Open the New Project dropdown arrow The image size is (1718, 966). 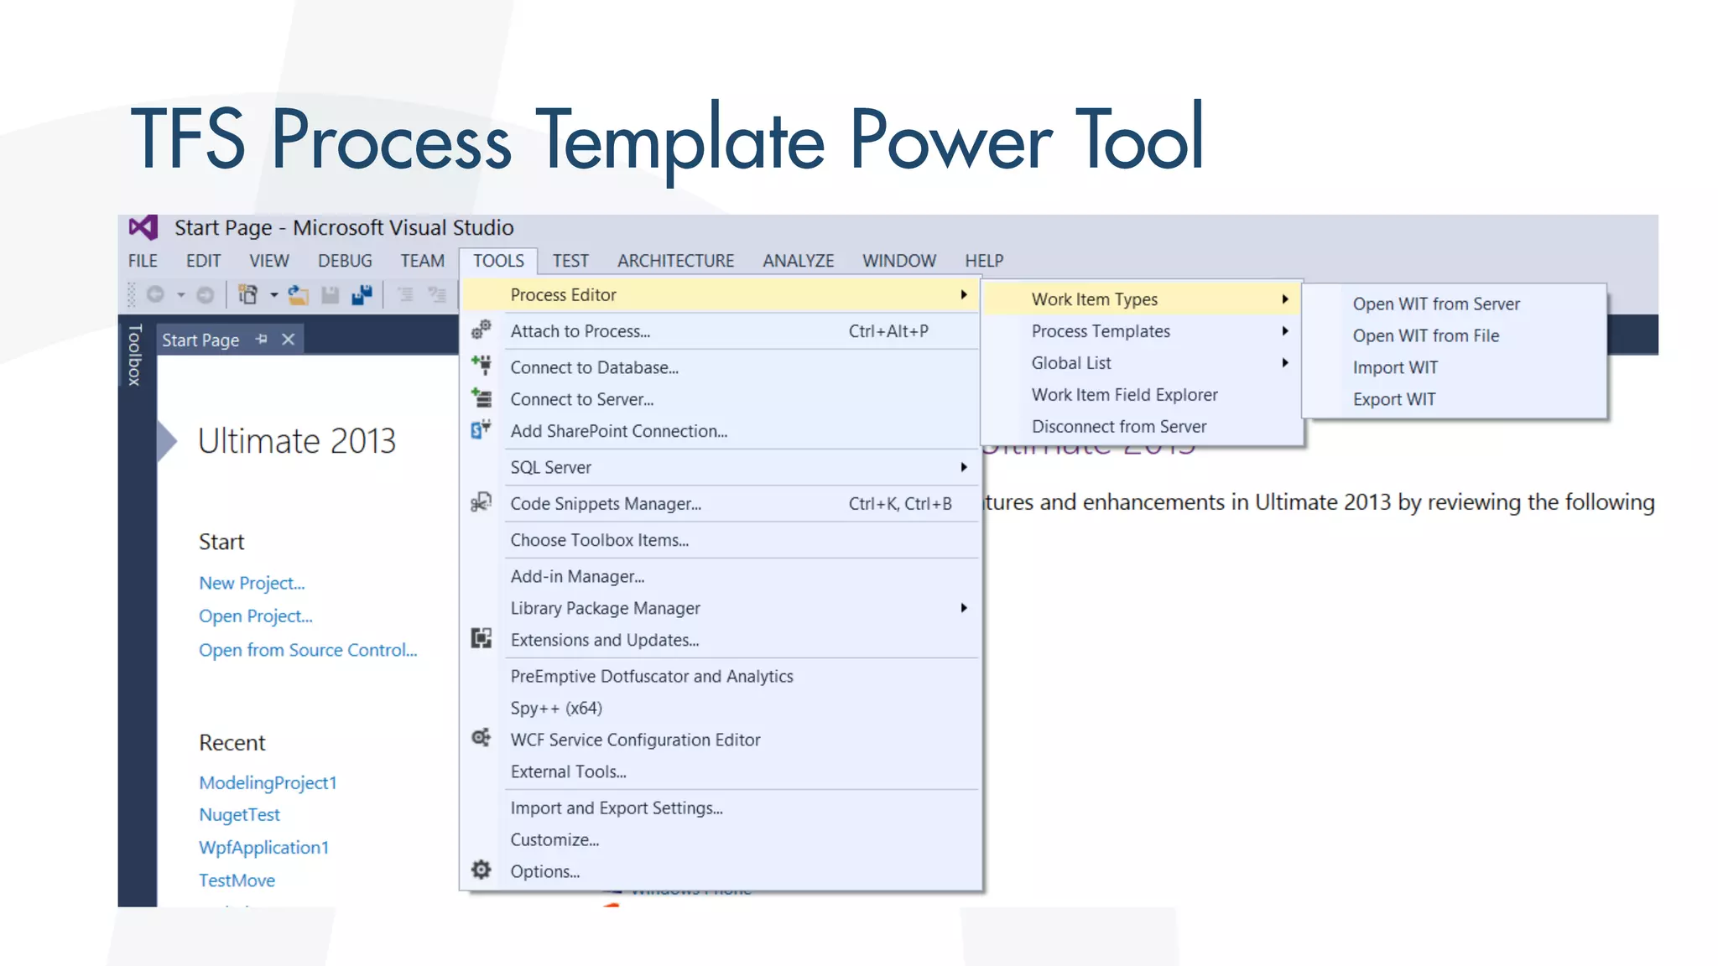click(273, 295)
